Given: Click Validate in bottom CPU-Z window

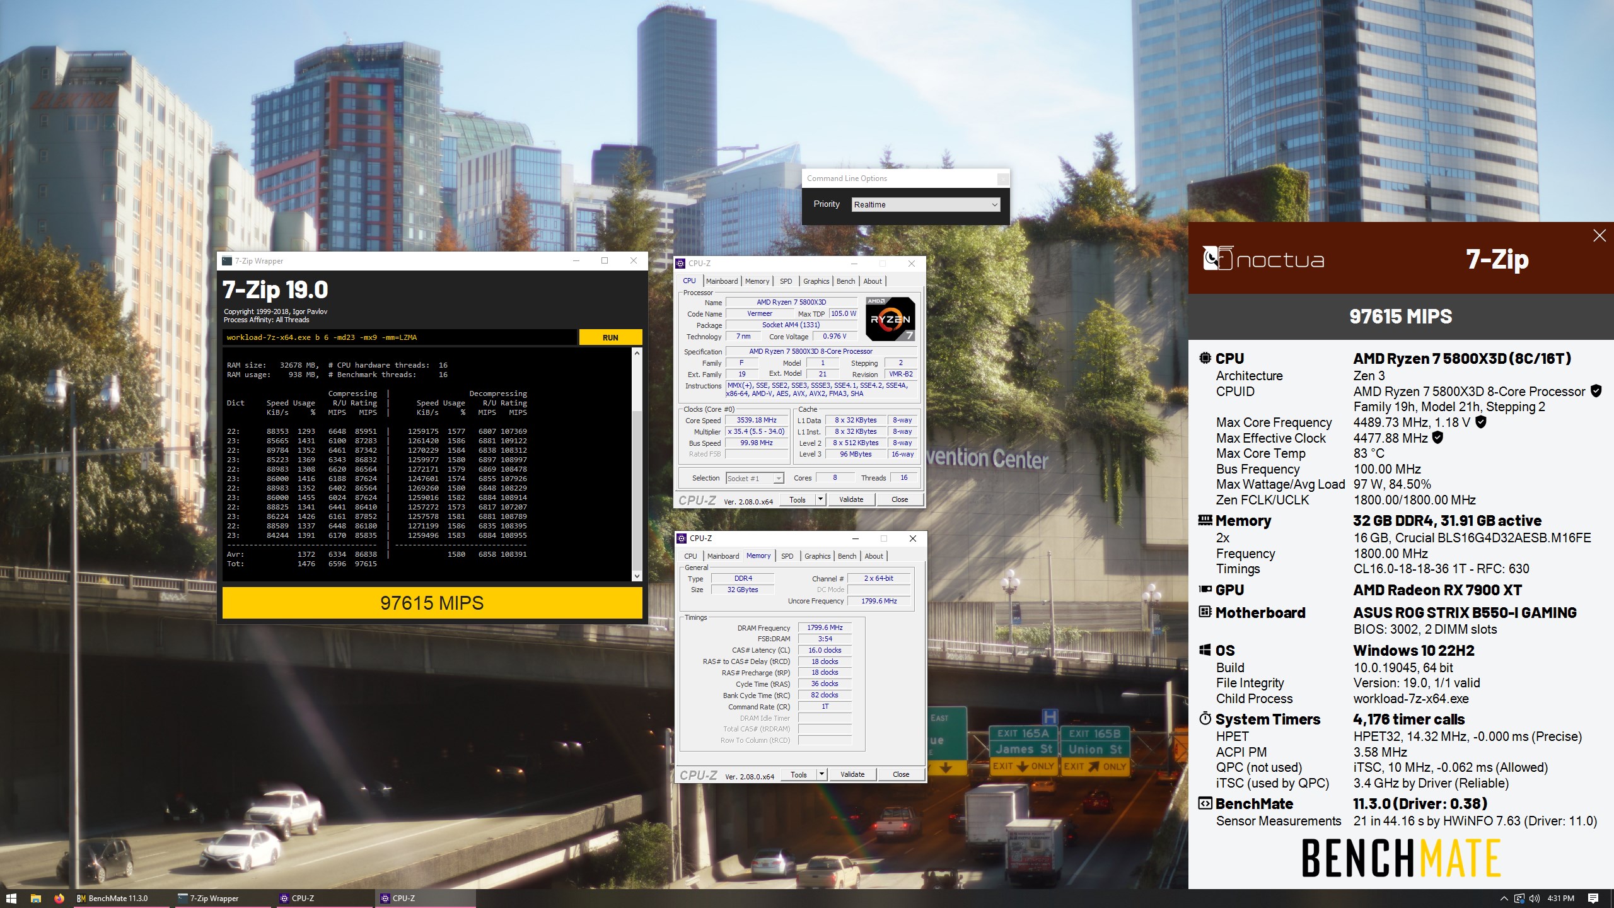Looking at the screenshot, I should coord(852,774).
